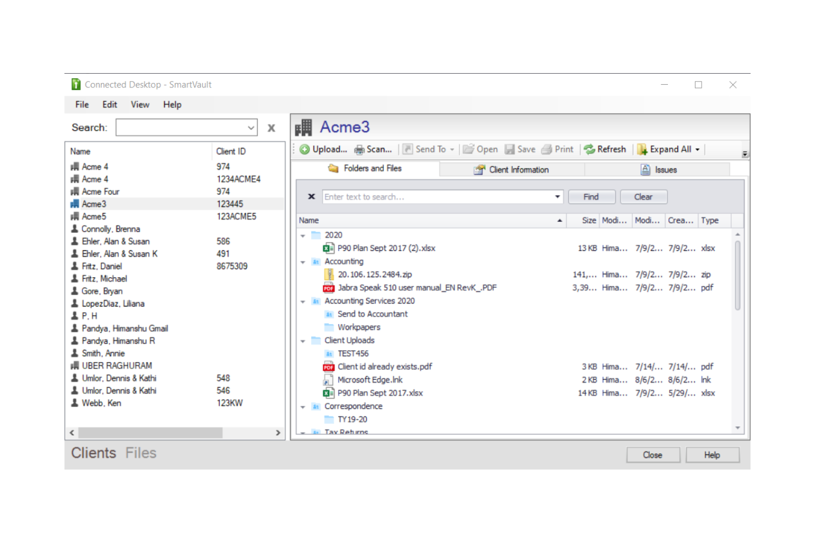Click the folder icon beside Workpapers
The height and width of the screenshot is (543, 815).
coord(329,327)
